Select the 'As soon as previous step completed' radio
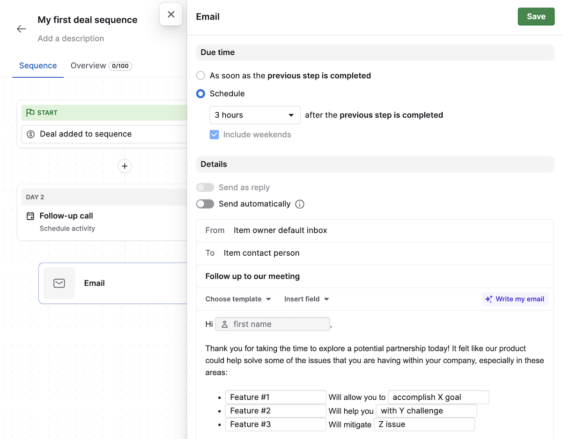This screenshot has height=439, width=562. pyautogui.click(x=200, y=75)
